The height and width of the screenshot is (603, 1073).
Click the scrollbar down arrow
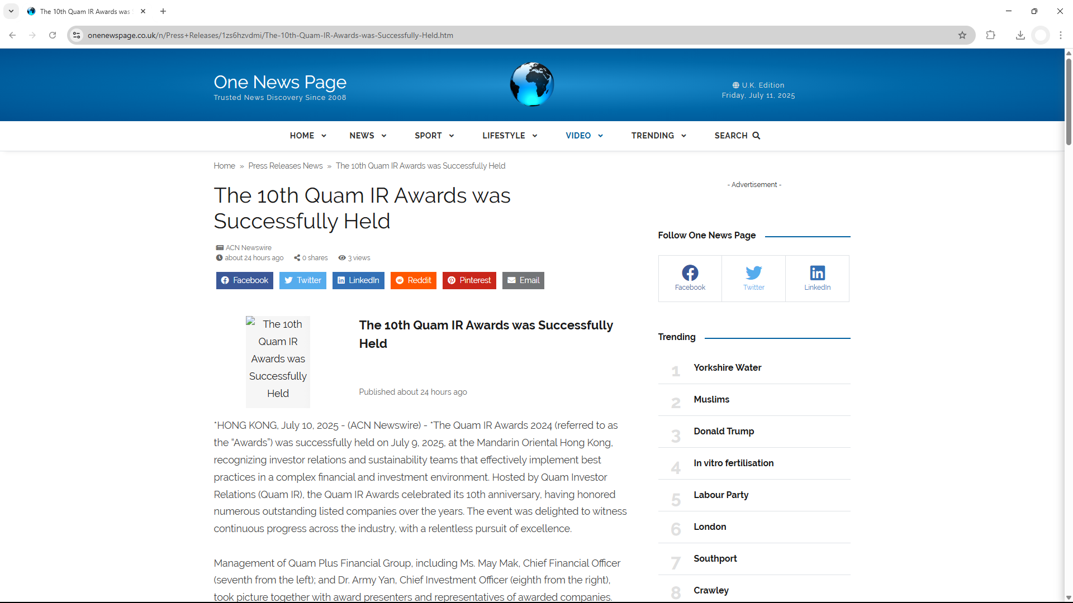coord(1069,597)
